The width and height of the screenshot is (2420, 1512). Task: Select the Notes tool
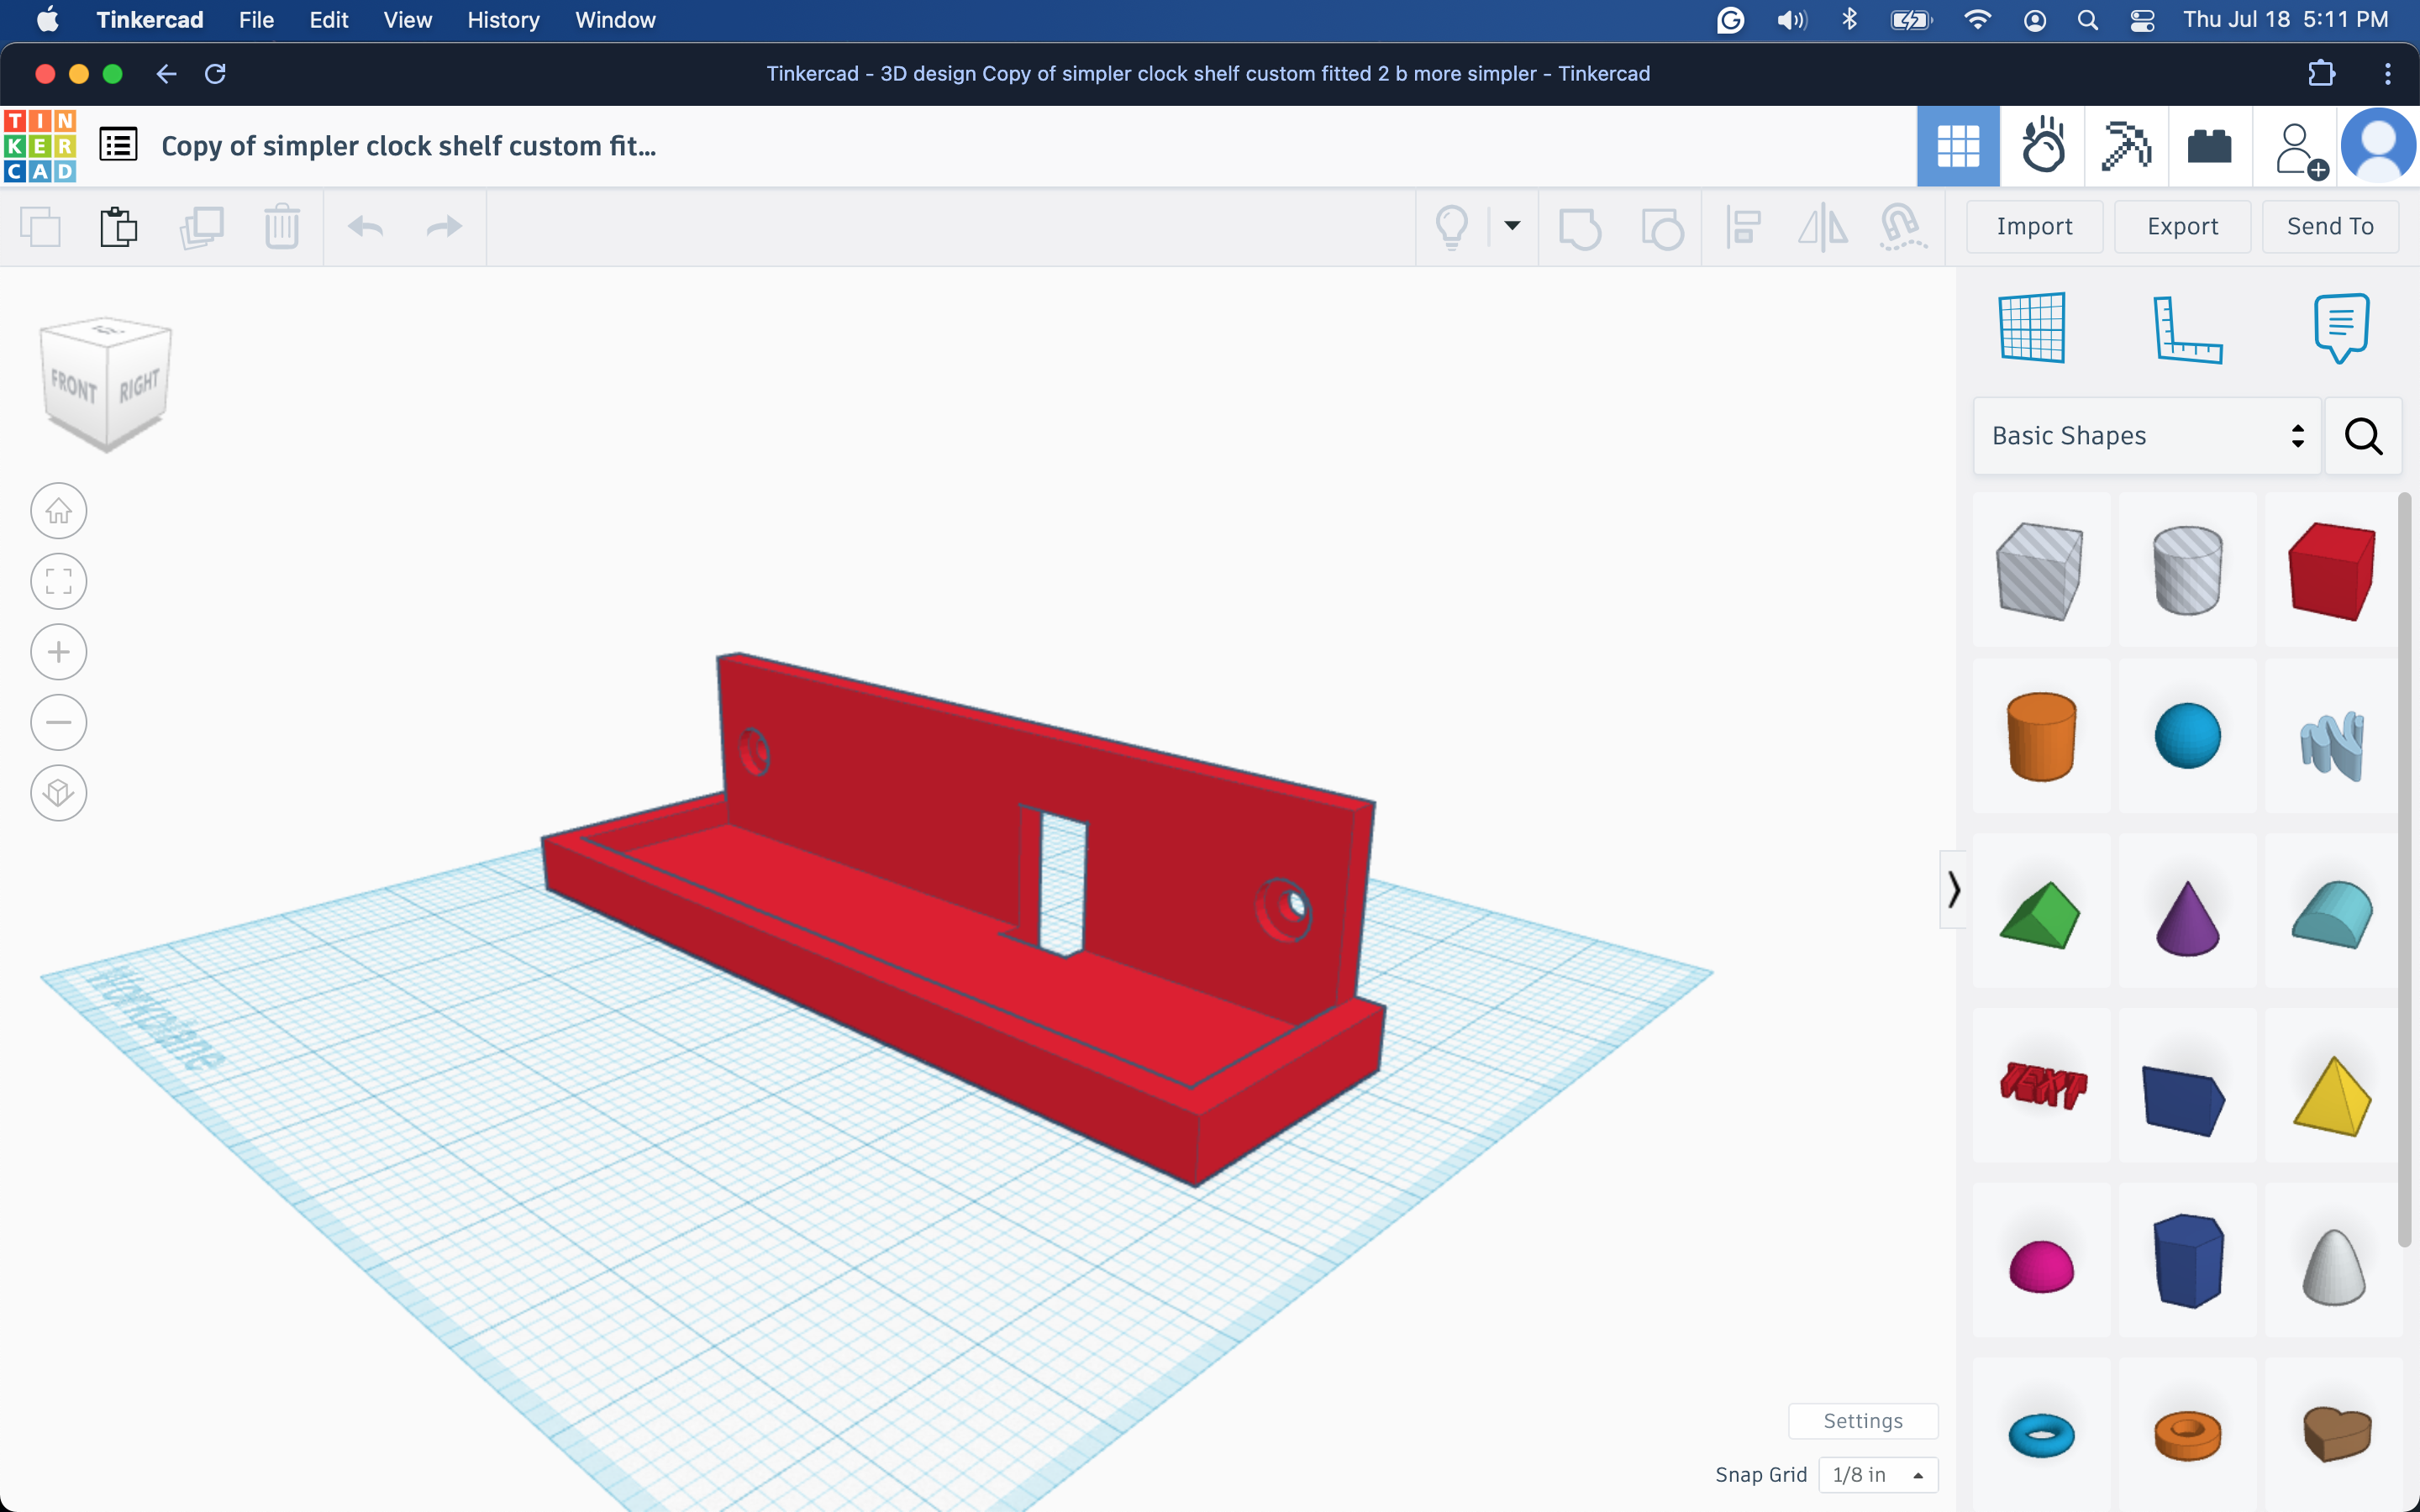(x=2341, y=328)
